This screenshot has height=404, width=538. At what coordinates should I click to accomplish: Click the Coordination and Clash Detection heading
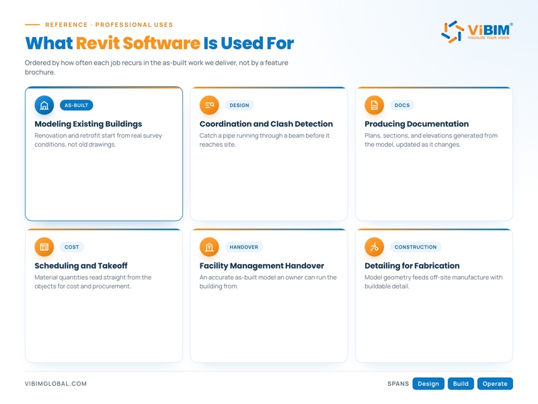pyautogui.click(x=266, y=124)
